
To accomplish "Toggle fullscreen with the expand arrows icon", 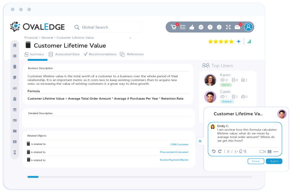I will pyautogui.click(x=228, y=27).
